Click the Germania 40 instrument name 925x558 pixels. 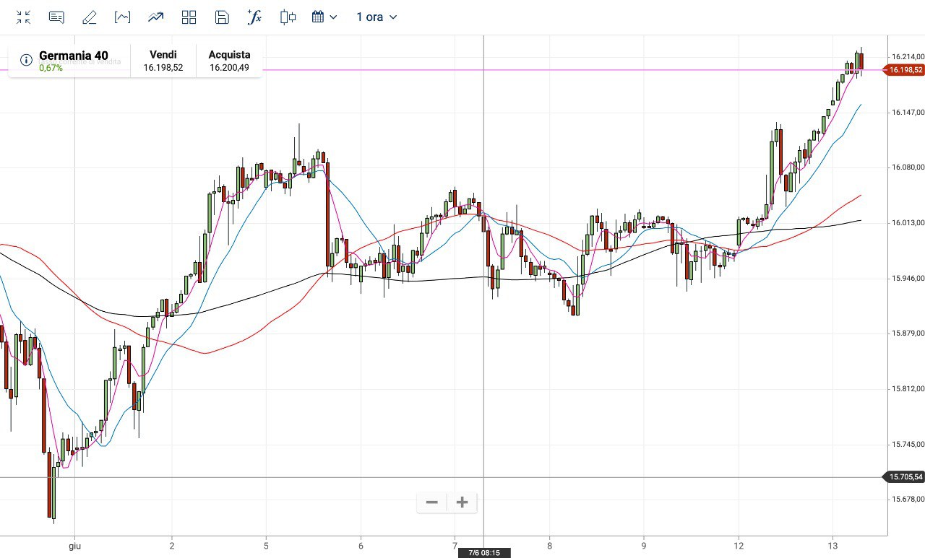(74, 56)
